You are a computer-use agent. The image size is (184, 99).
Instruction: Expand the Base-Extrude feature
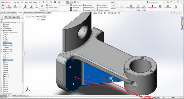click(1, 43)
